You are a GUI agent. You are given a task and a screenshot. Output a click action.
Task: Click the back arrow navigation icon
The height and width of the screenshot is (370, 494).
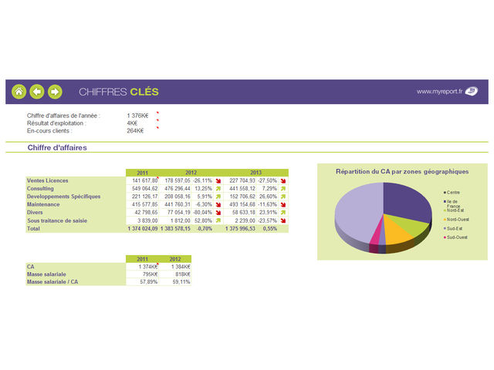[37, 92]
